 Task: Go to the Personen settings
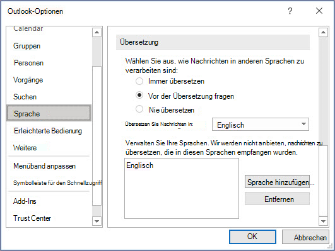pos(28,63)
